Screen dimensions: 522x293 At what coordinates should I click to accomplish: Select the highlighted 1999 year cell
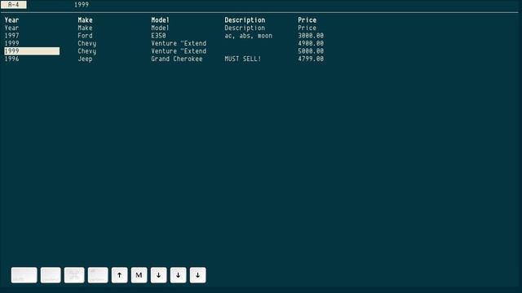32,50
